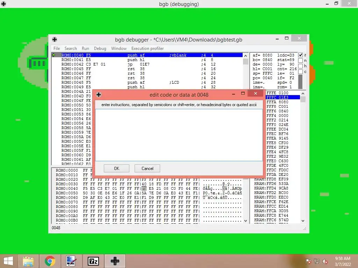Screen dimensions: 358x268
Task: Click OK in the edit code dialog
Action: pyautogui.click(x=116, y=169)
